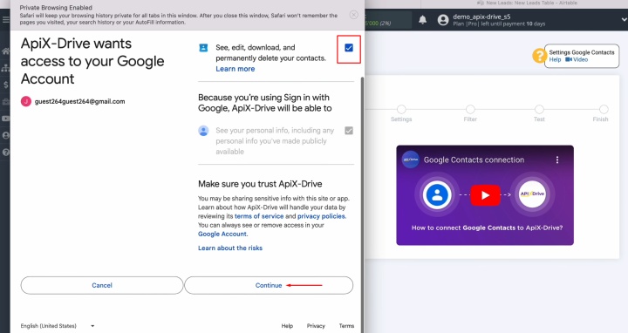
Task: Open the user profile icon in sidebar
Action: [5, 135]
